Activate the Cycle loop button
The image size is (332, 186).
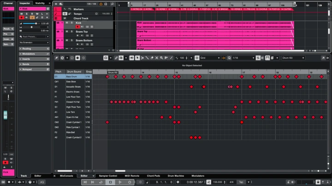coord(101,182)
